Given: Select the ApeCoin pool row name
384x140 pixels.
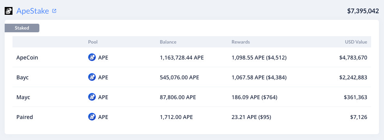Looking at the screenshot, I should (27, 58).
